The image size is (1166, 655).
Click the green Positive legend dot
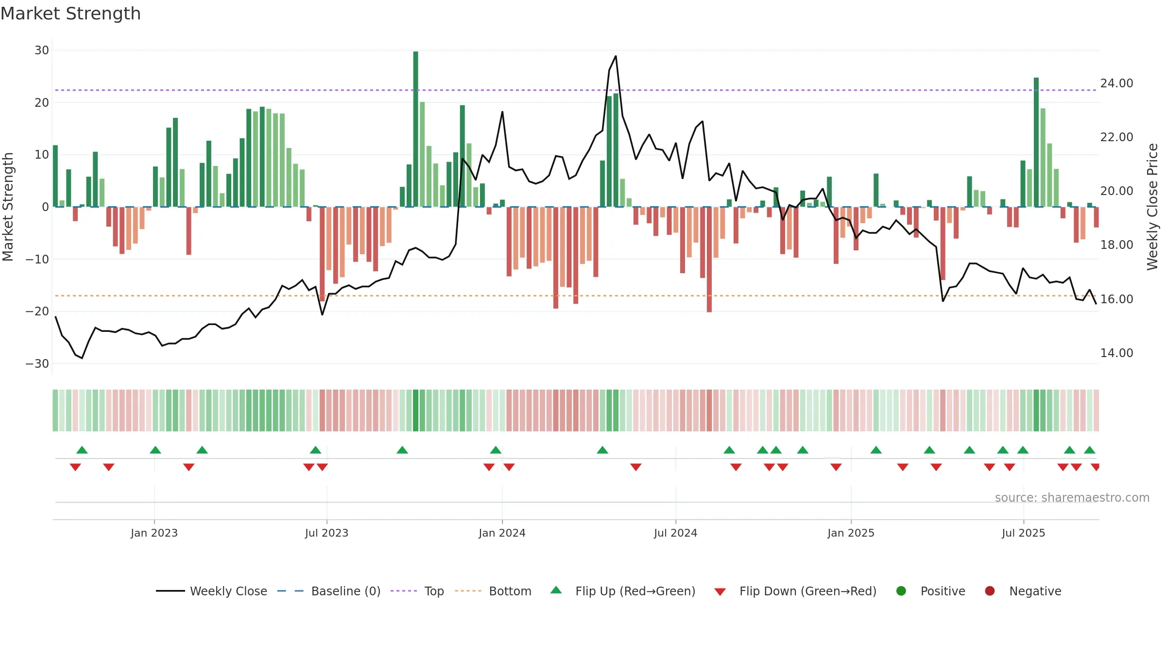[x=901, y=591]
